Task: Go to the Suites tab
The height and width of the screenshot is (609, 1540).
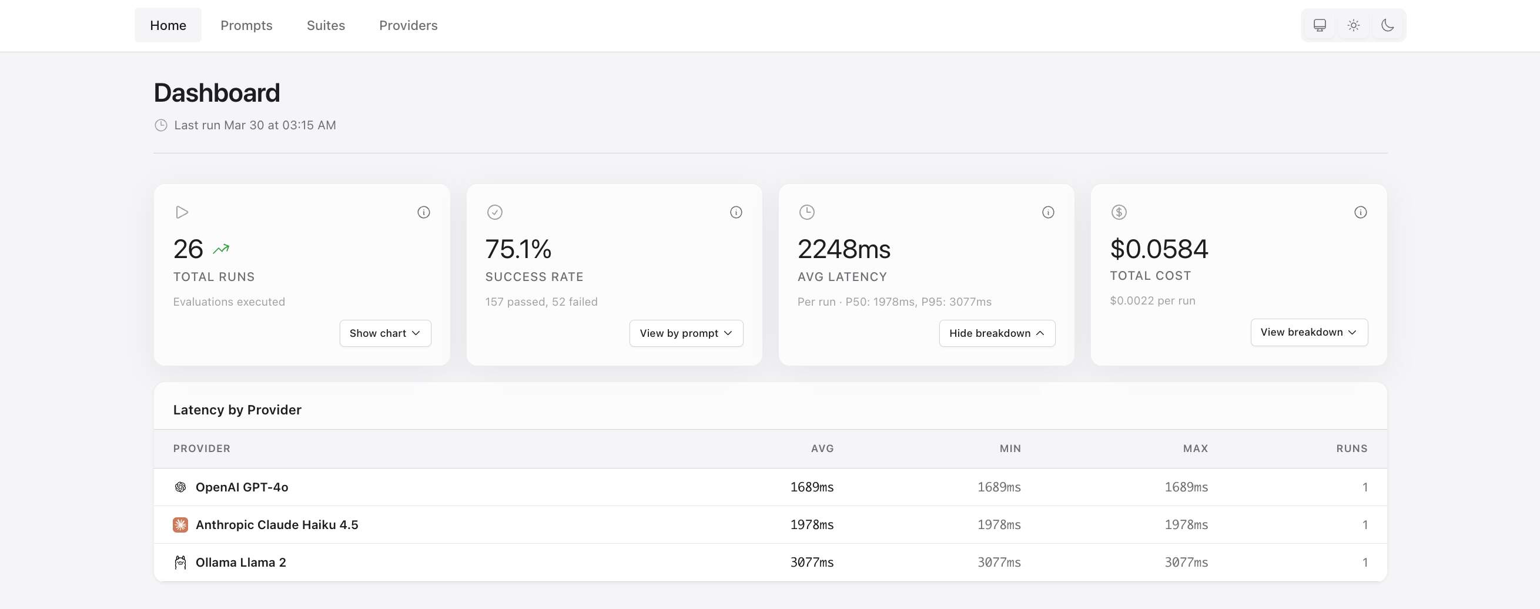Action: click(326, 25)
